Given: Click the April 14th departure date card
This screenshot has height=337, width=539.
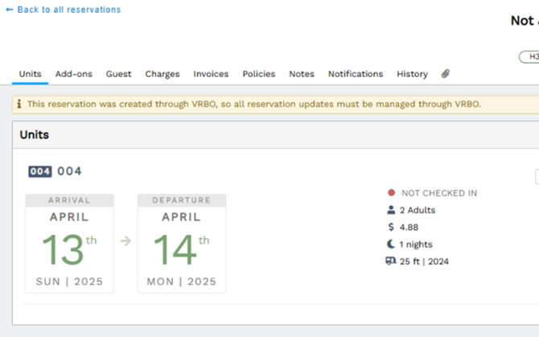Looking at the screenshot, I should [182, 244].
